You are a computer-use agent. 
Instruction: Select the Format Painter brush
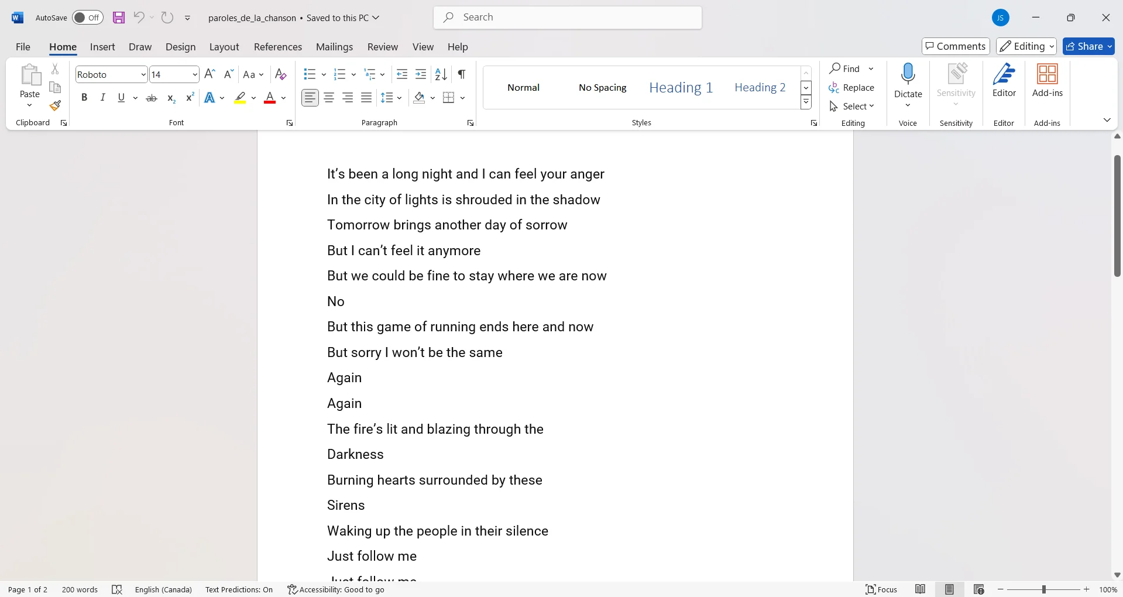point(55,105)
